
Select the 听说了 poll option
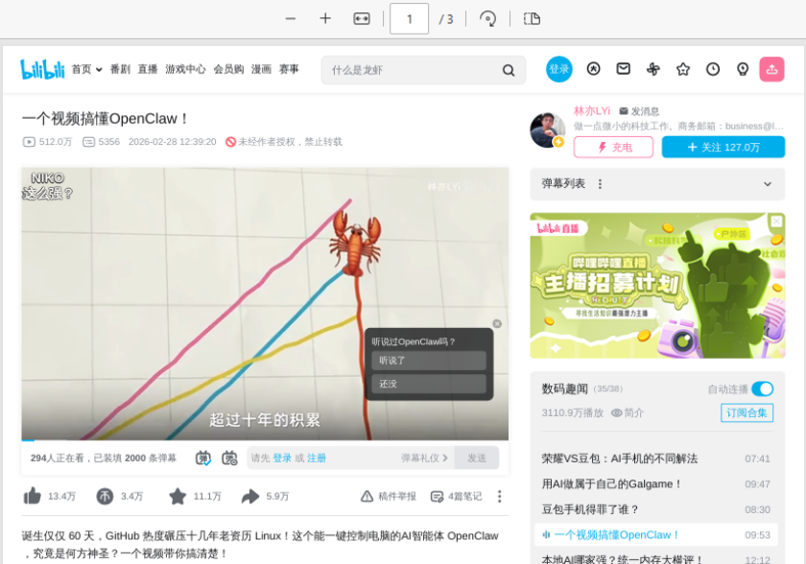click(x=429, y=361)
